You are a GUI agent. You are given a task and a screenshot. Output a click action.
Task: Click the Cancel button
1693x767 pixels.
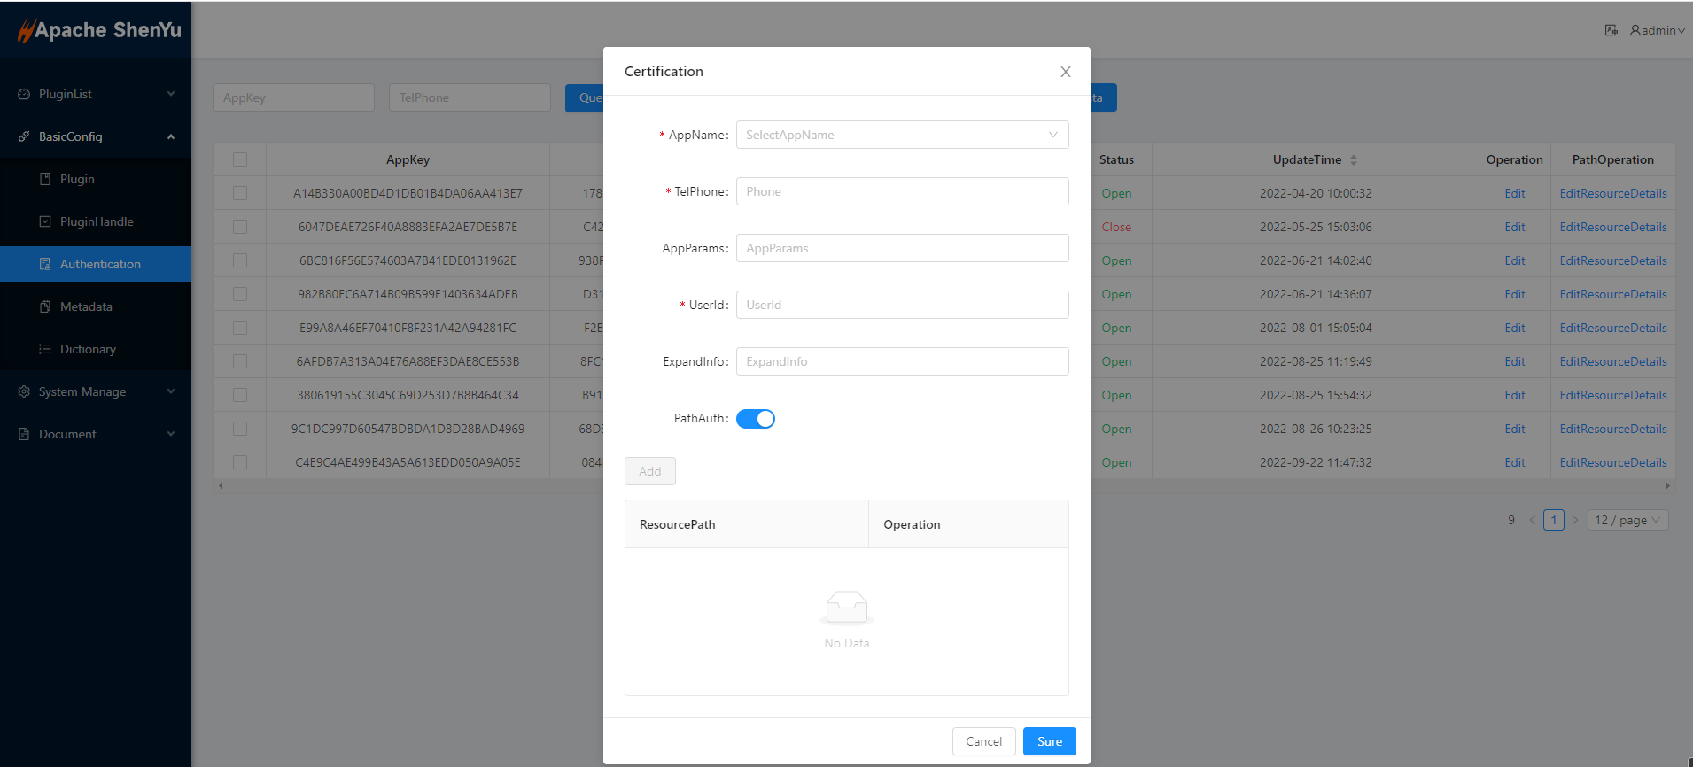coord(983,741)
